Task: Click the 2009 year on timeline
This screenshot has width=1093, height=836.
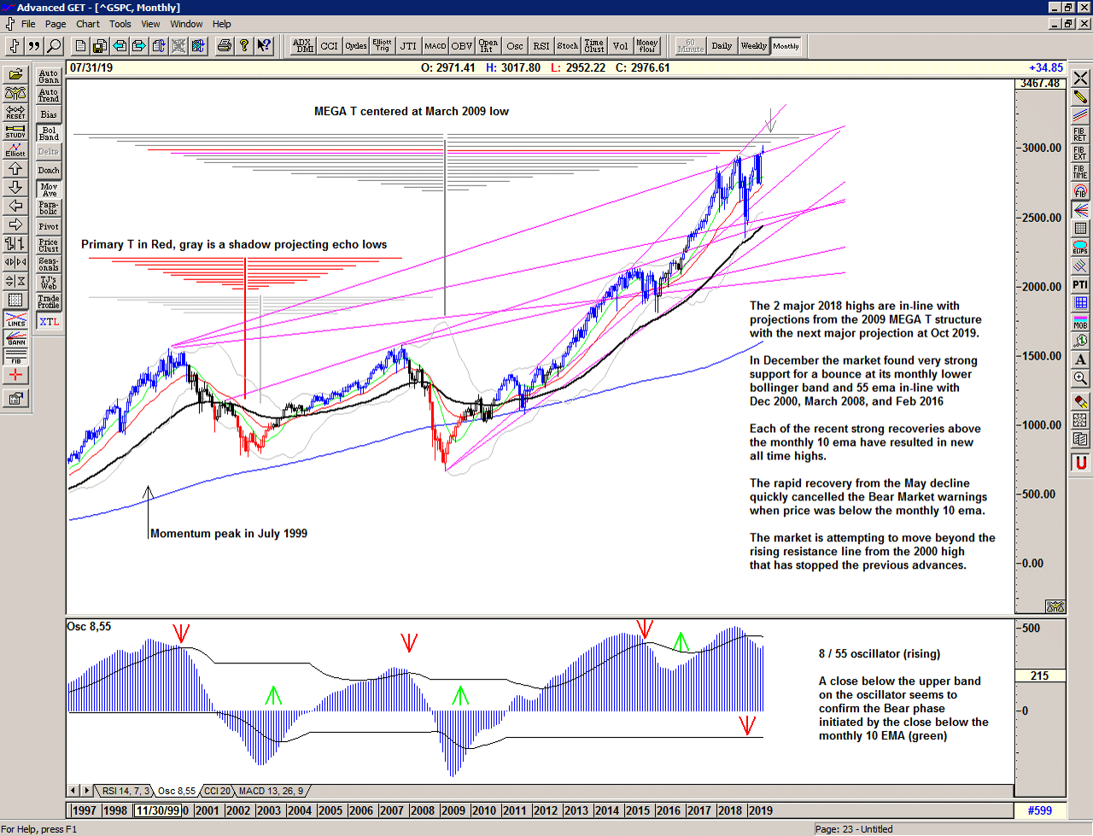Action: 453,810
